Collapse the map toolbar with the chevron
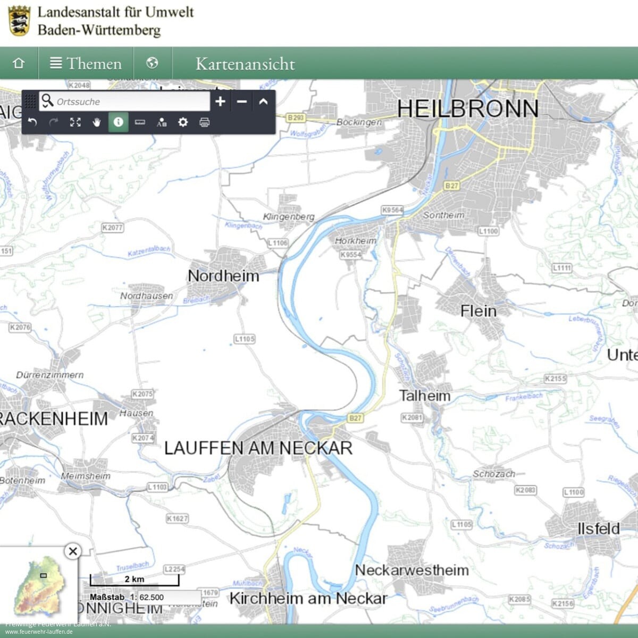Viewport: 638px width, 638px height. pyautogui.click(x=263, y=101)
